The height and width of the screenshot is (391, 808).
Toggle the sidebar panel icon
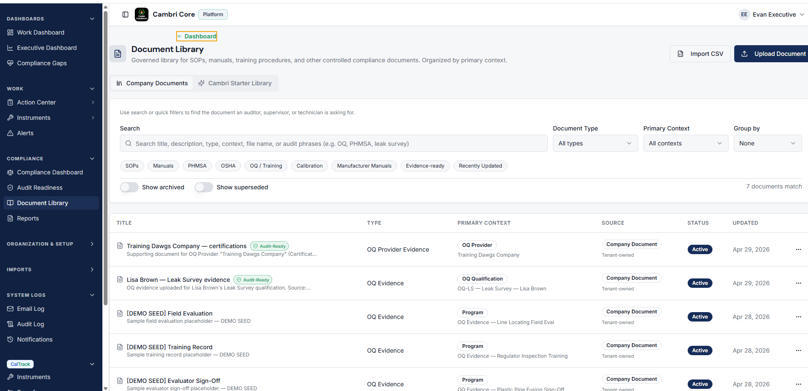coord(125,14)
